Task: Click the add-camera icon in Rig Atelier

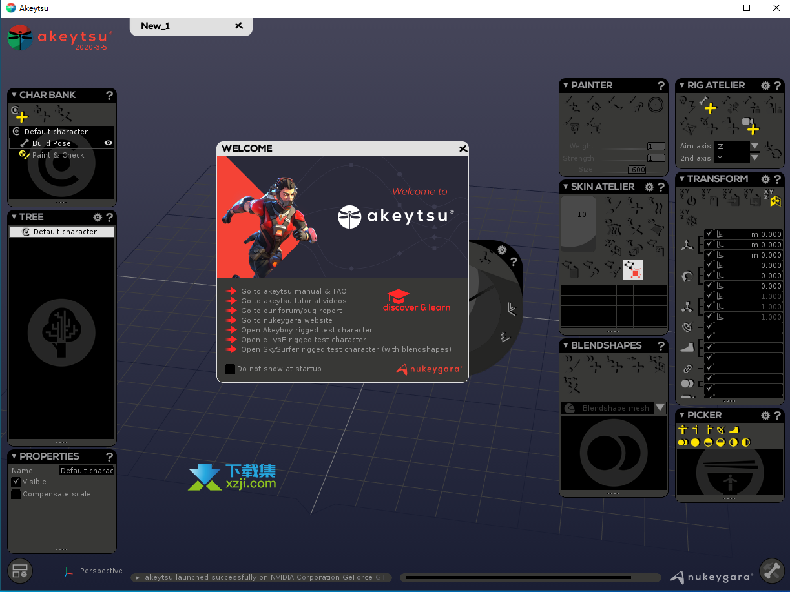Action: [750, 125]
